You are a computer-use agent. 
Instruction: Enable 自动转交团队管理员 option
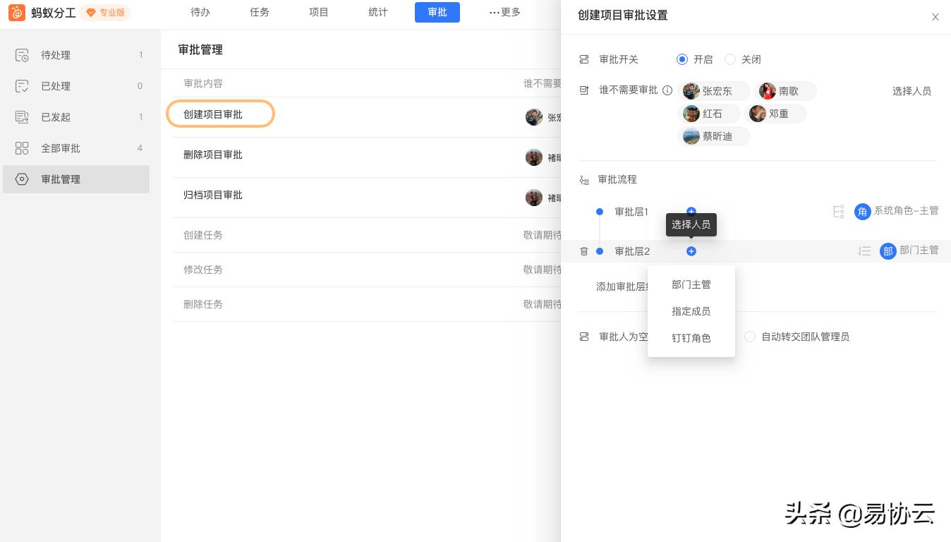[x=750, y=337]
